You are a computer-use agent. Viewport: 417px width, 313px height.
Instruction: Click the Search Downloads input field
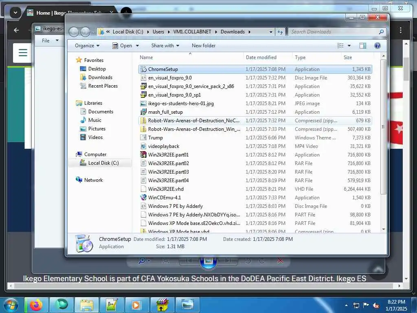tap(334, 32)
